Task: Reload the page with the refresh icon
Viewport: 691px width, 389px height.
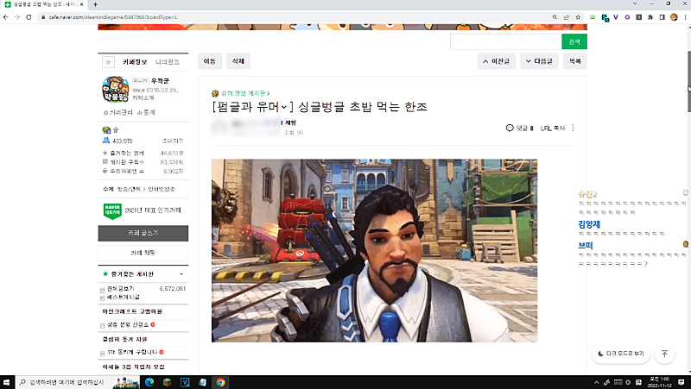Action: (x=29, y=17)
